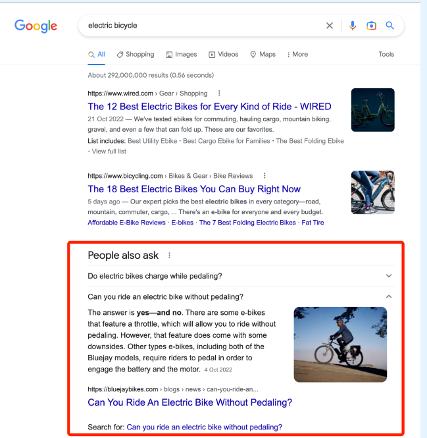This screenshot has height=438, width=427.
Task: Open People also ask options menu
Action: click(x=169, y=256)
